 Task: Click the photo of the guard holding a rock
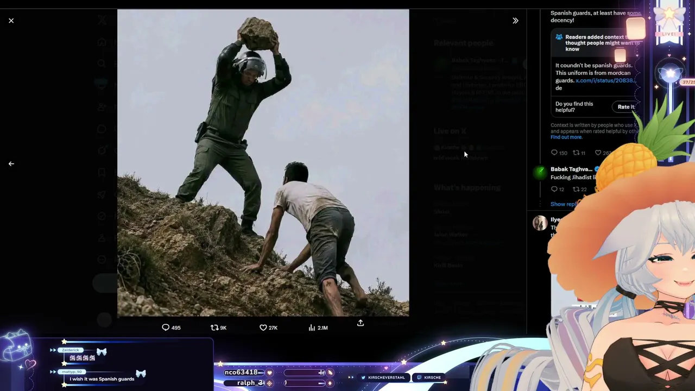click(263, 162)
